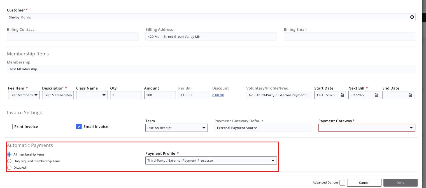Click the Done button
This screenshot has width=426, height=188.
(401, 183)
